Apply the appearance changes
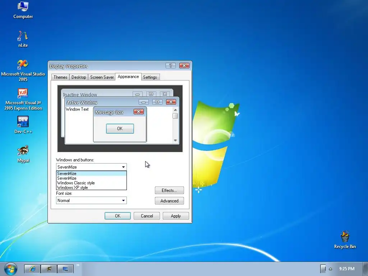 176,216
